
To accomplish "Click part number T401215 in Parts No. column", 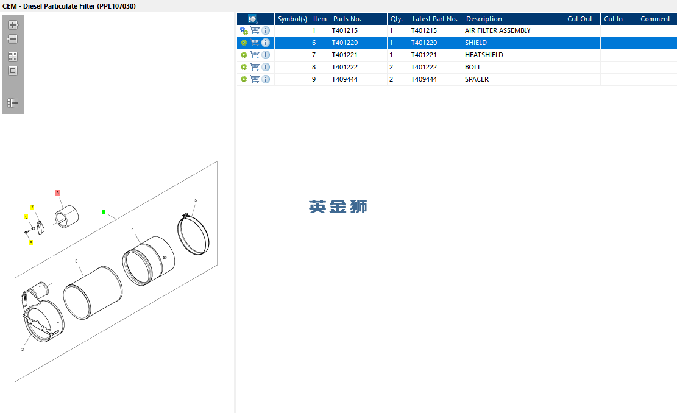I will pyautogui.click(x=344, y=30).
